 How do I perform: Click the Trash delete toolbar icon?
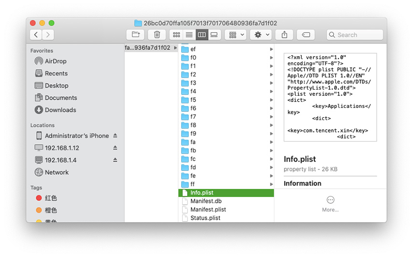[157, 35]
